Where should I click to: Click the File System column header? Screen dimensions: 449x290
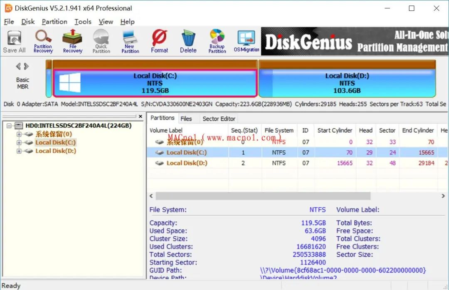point(279,130)
